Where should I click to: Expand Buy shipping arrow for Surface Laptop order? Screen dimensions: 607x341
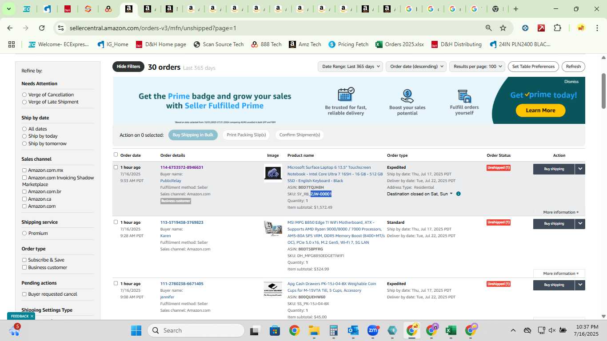tap(580, 169)
